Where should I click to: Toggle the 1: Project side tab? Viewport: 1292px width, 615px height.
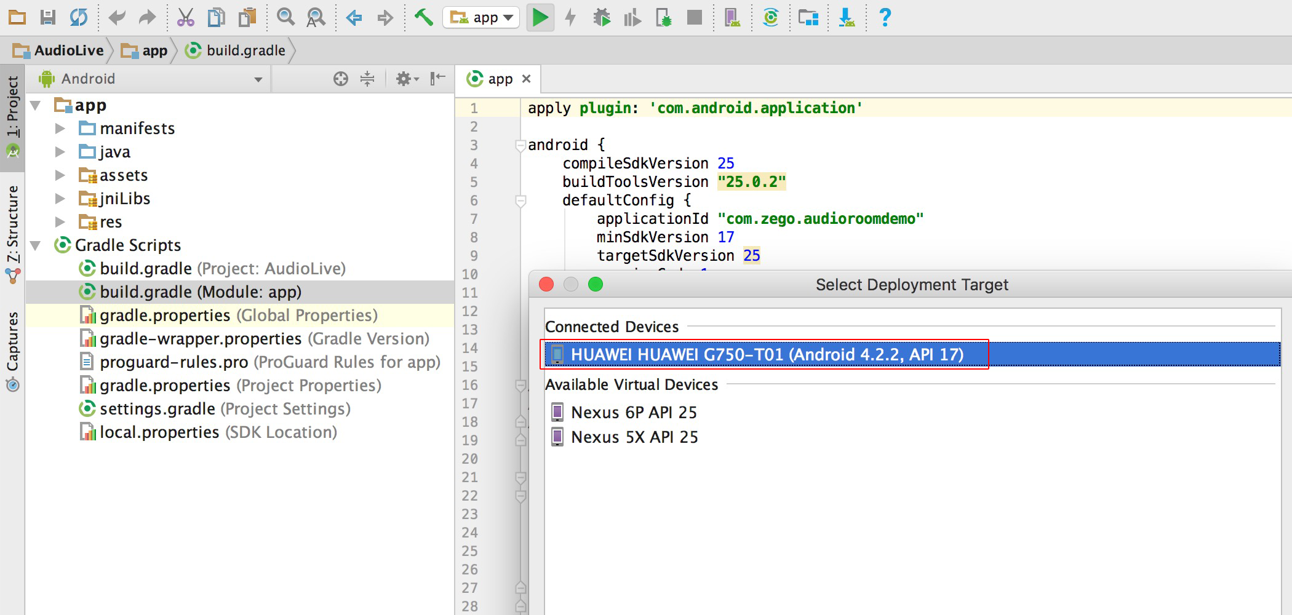click(12, 117)
